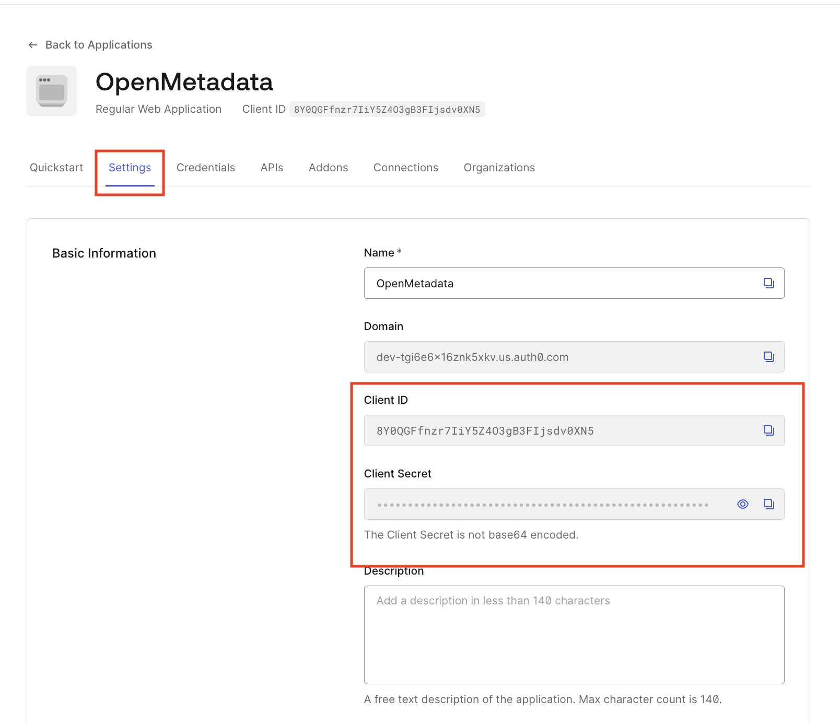Switch to the Credentials tab

tap(206, 168)
